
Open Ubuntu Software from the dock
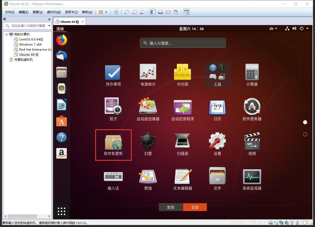click(x=62, y=121)
